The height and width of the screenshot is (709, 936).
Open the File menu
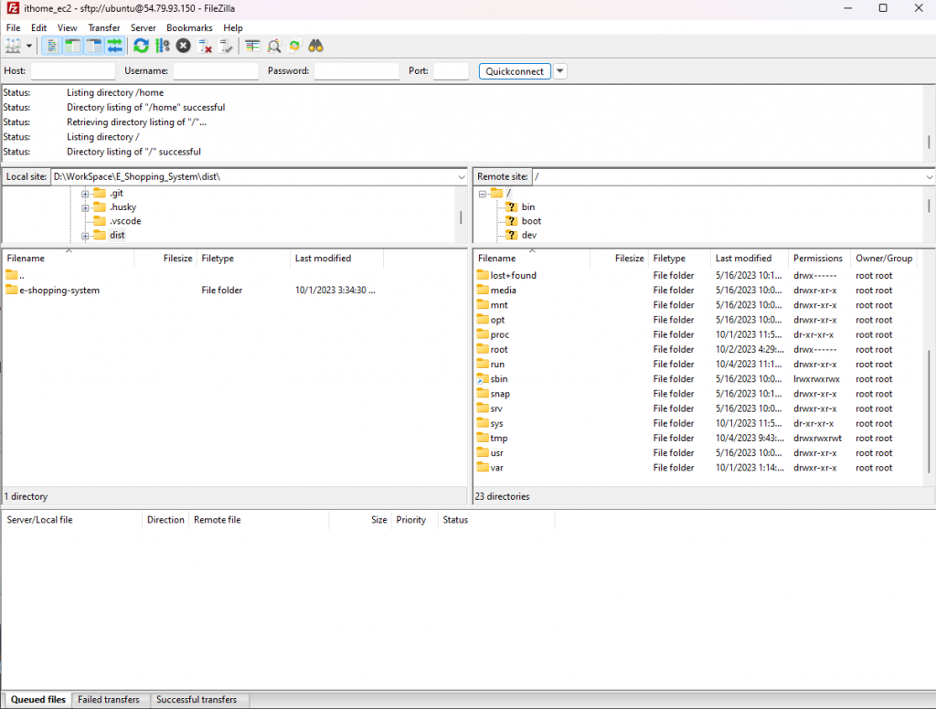click(13, 27)
